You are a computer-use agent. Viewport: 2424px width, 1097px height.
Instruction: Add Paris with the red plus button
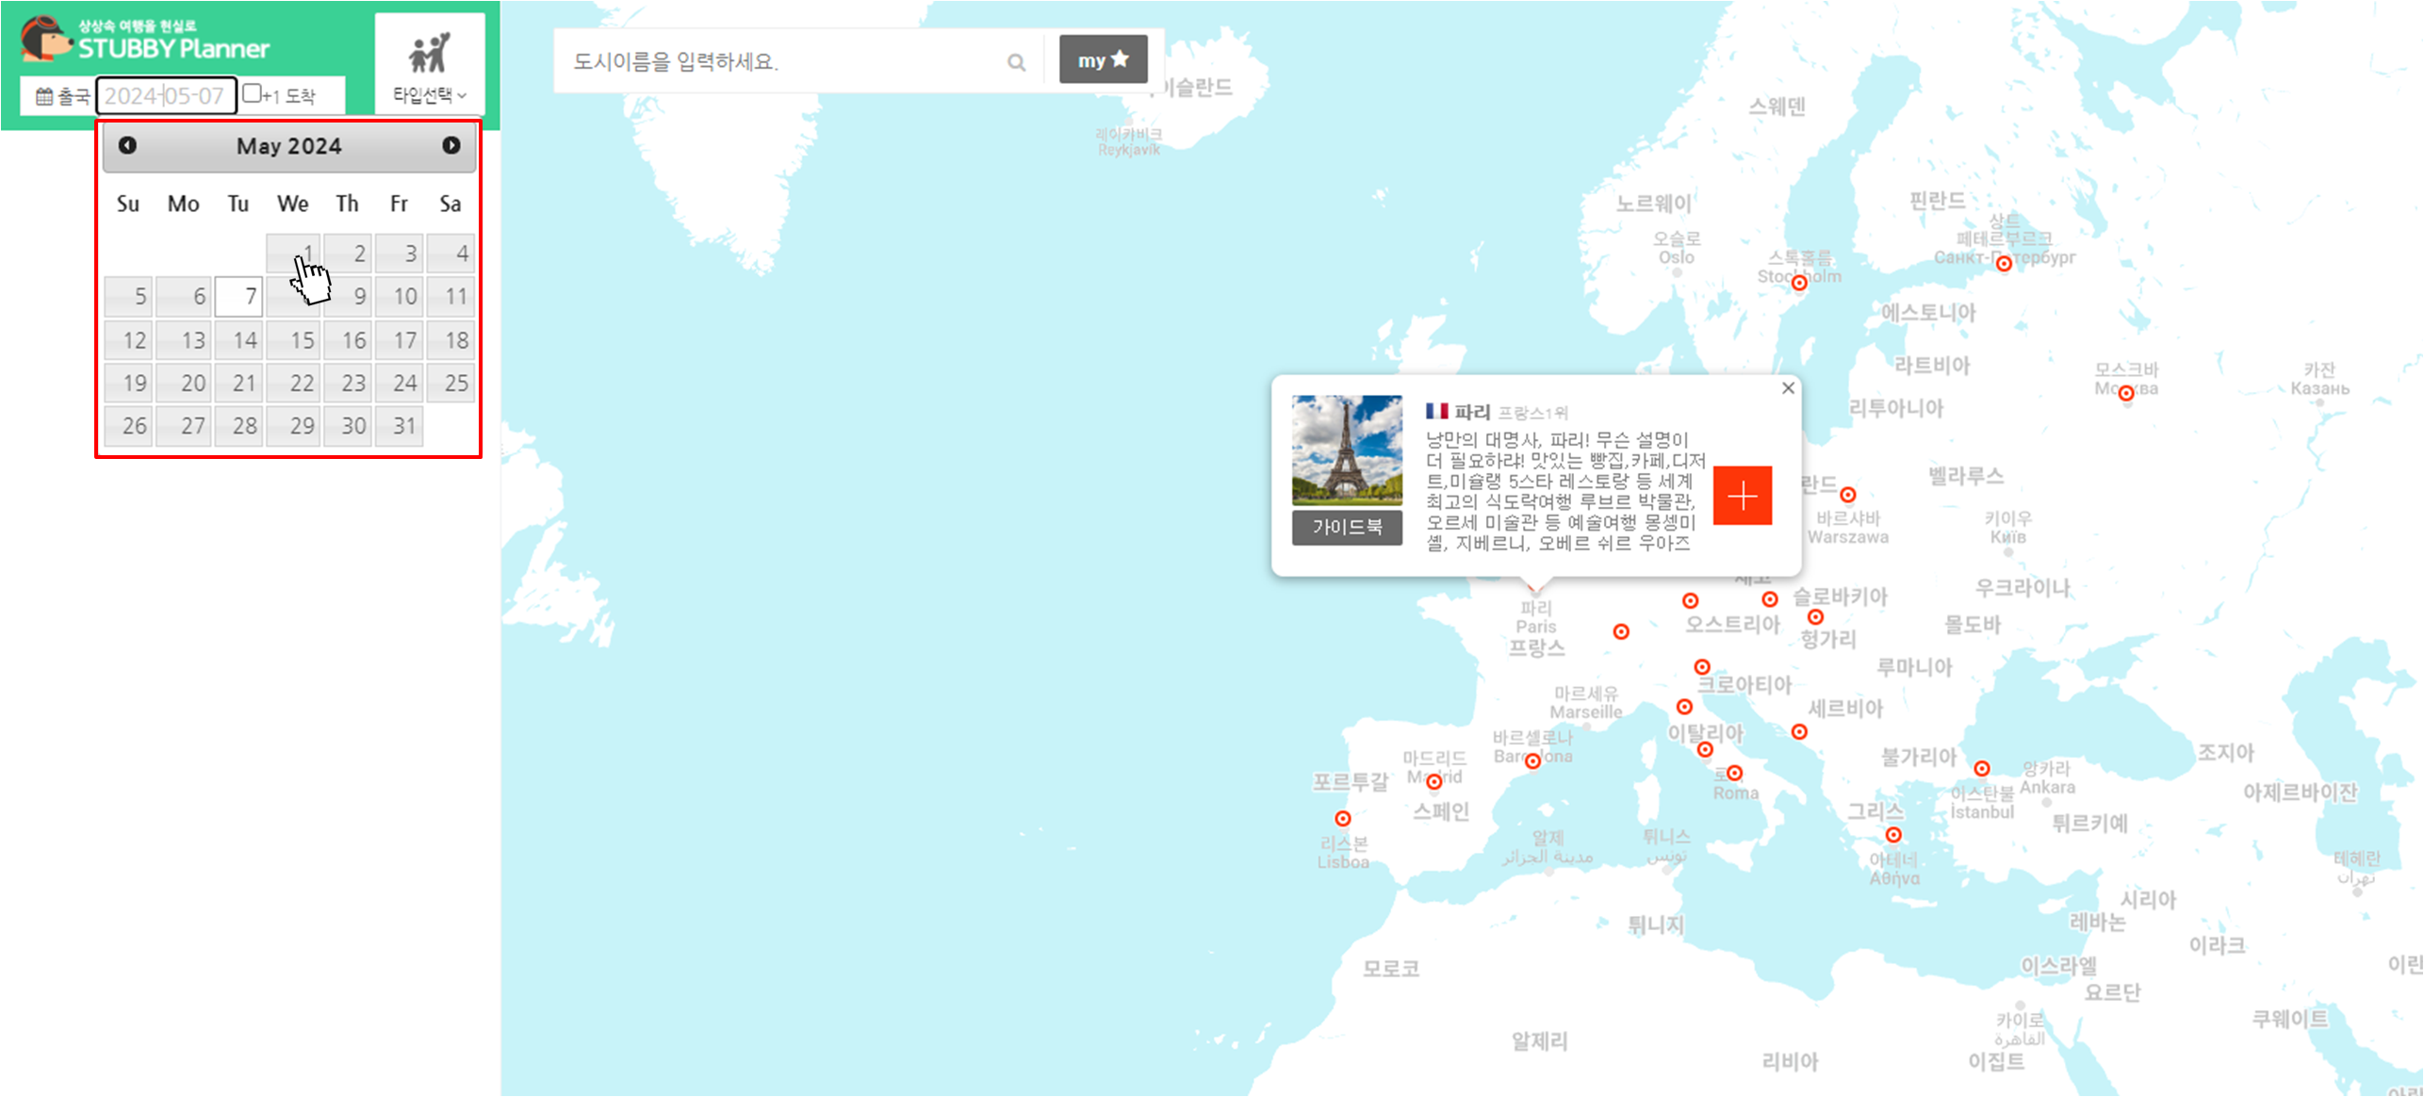coord(1743,495)
